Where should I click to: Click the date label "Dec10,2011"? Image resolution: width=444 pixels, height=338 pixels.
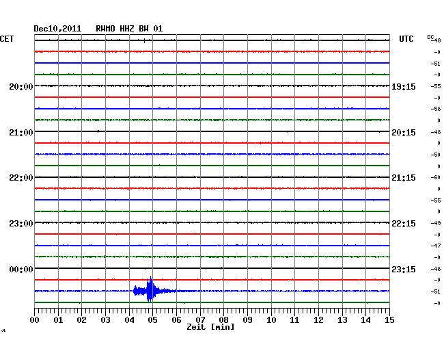coord(57,29)
